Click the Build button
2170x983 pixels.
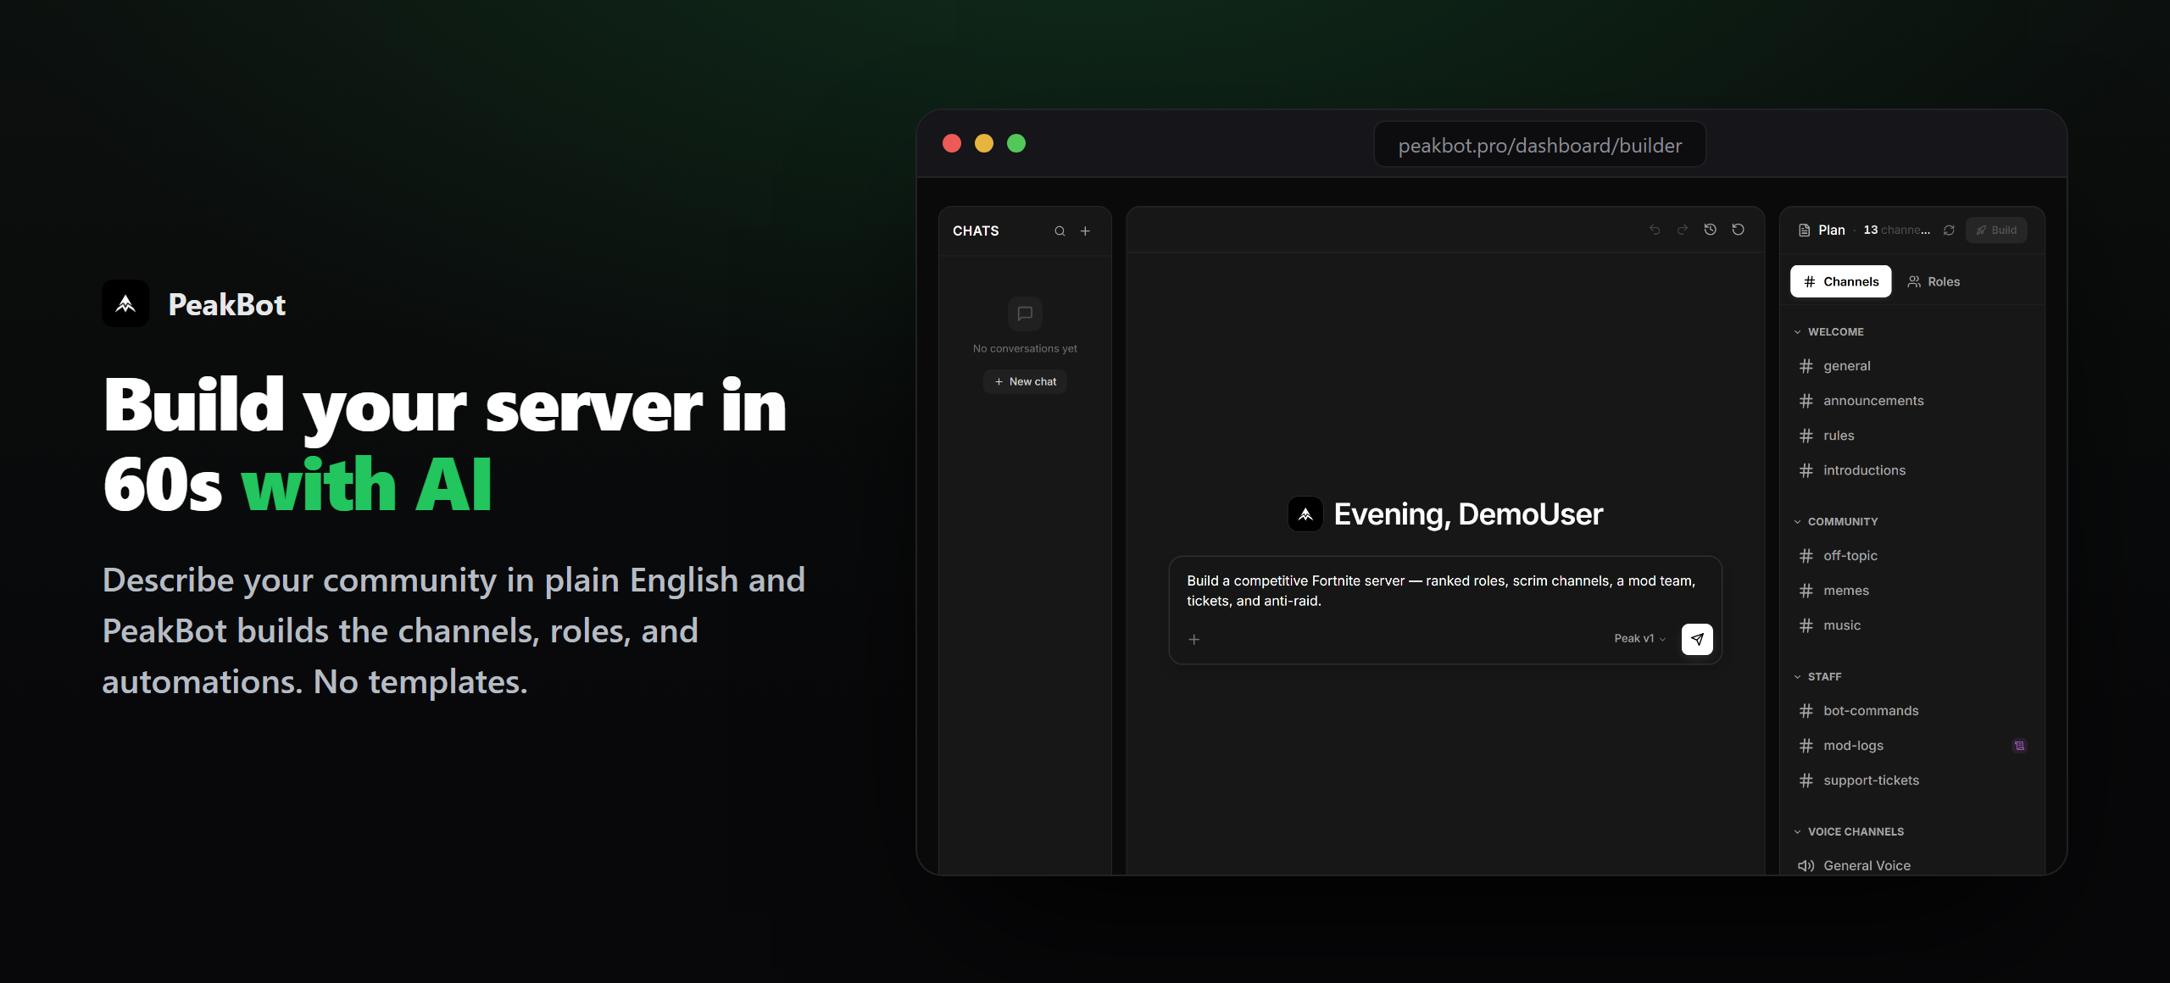1996,230
